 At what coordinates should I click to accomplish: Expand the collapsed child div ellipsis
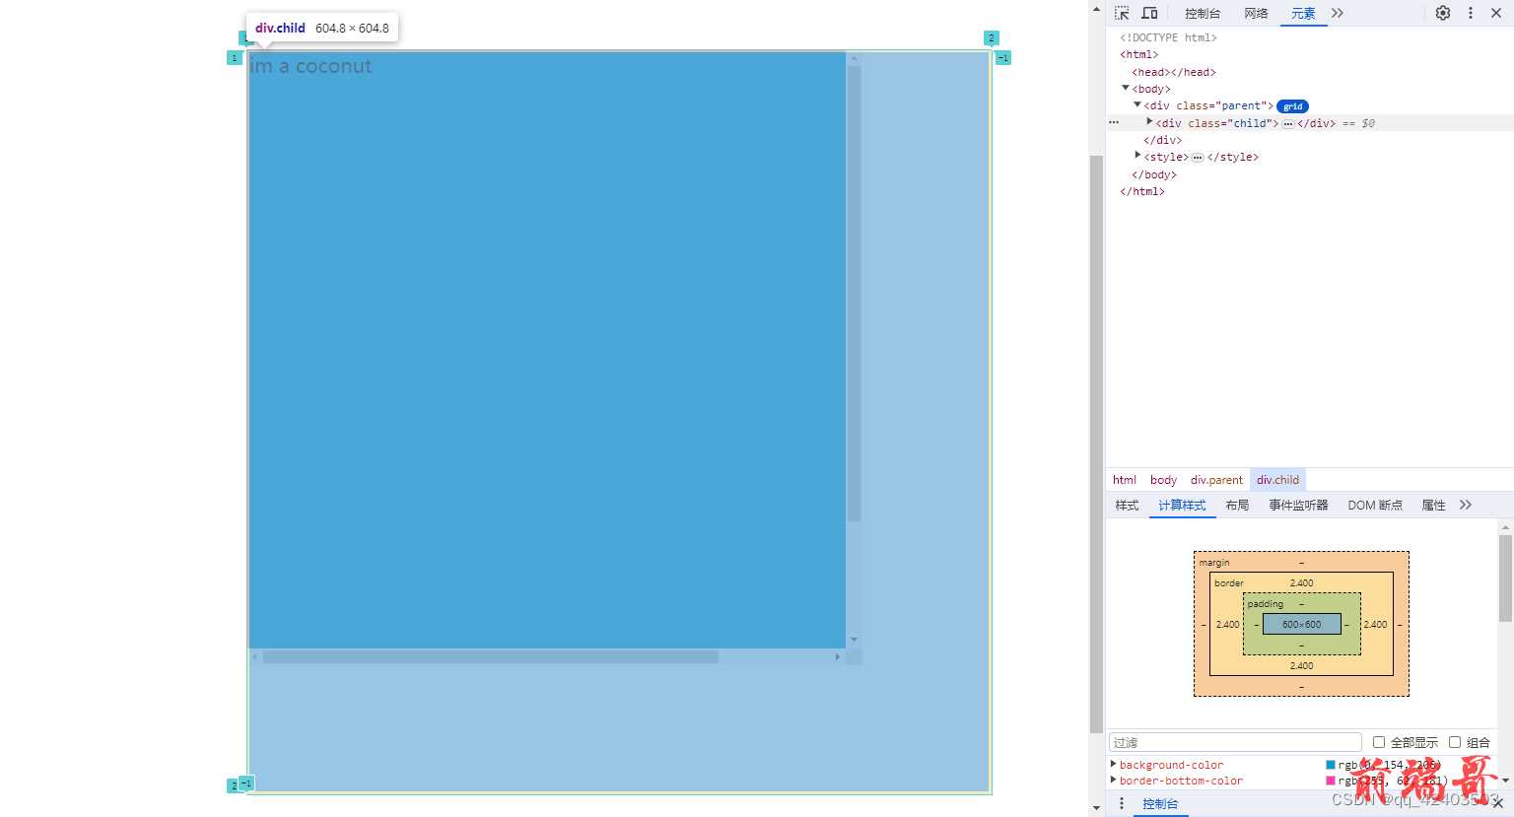point(1287,124)
